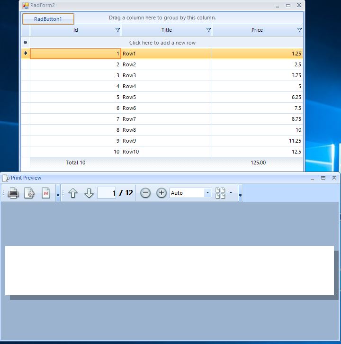Expand navigation toolbar overflow arrow
Viewport: 341px width, 344px height.
click(240, 193)
